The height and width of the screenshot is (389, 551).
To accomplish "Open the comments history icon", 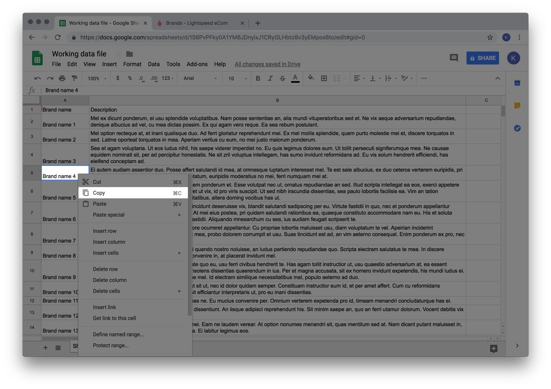I will click(x=454, y=58).
